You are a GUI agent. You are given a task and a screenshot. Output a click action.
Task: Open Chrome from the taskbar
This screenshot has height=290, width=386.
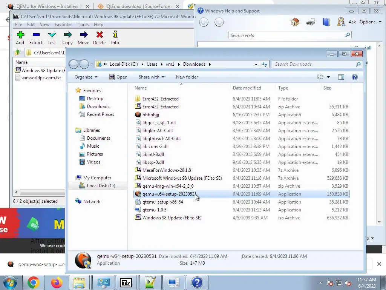[x=34, y=282]
